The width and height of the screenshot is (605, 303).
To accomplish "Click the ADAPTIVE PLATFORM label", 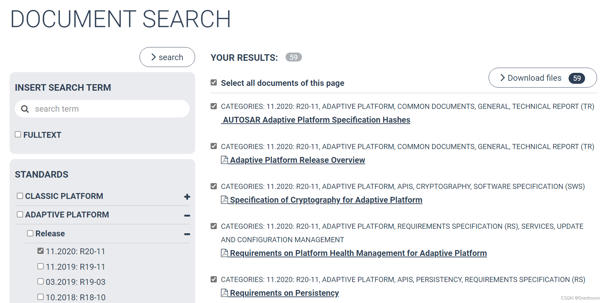I will point(67,215).
